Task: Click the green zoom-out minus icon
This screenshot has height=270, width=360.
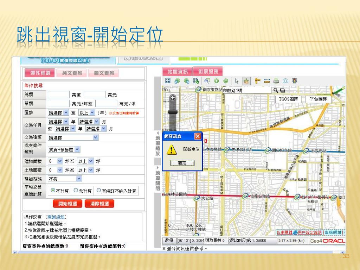Action: (x=225, y=81)
